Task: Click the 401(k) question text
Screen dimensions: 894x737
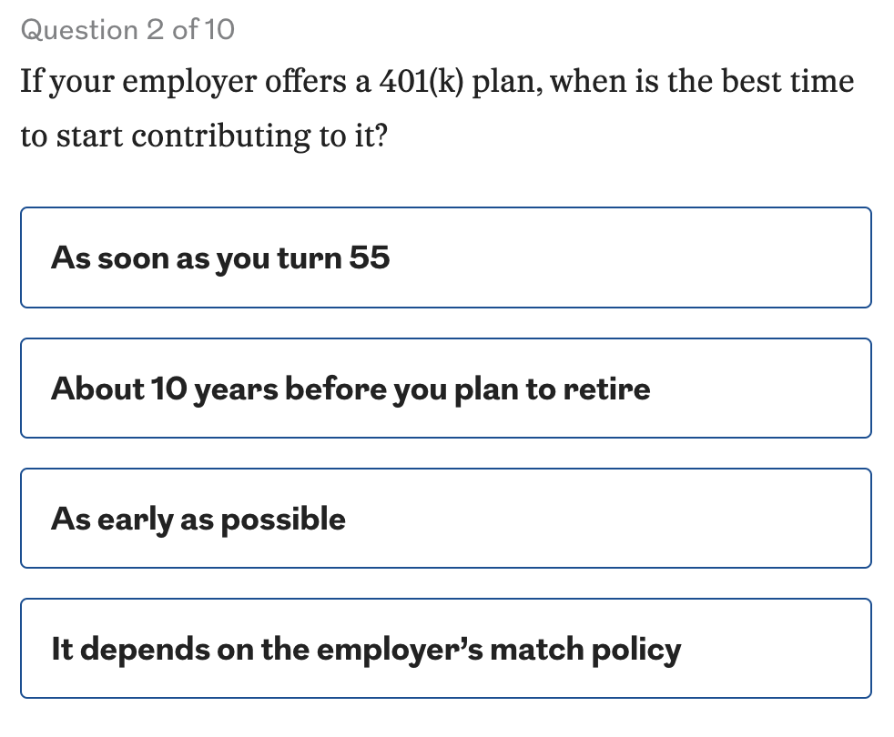Action: point(437,108)
